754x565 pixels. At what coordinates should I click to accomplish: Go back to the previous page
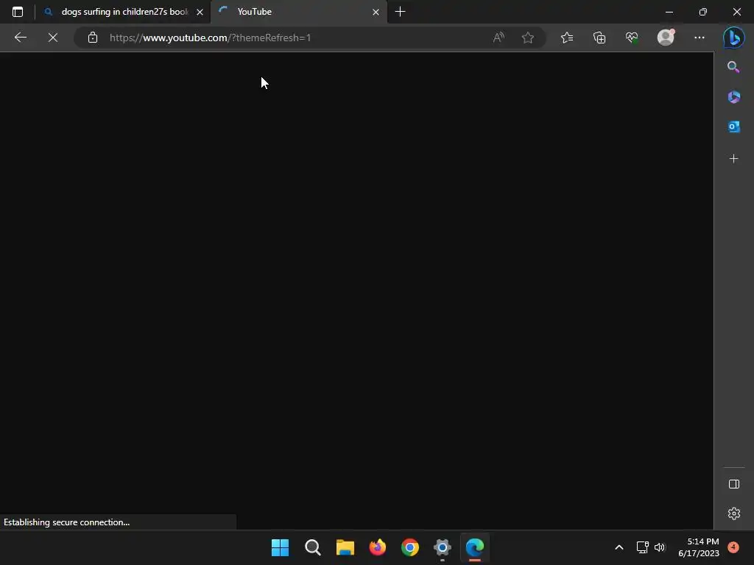click(20, 38)
